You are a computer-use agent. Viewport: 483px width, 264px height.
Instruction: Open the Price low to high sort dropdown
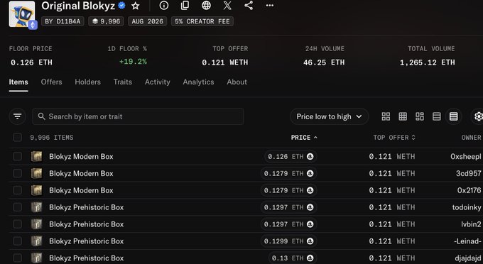pyautogui.click(x=329, y=116)
